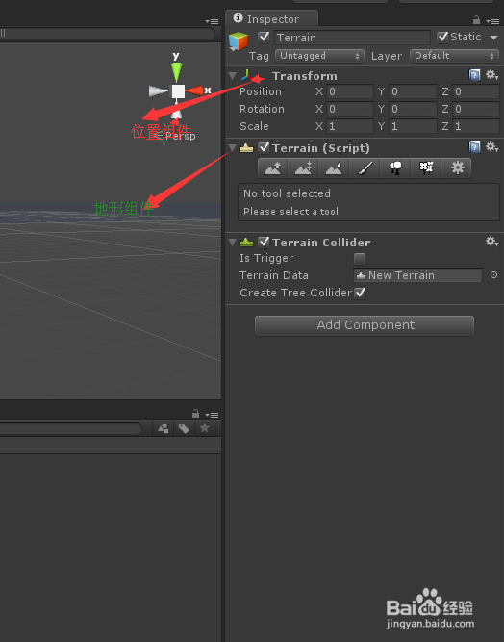Click the Terrain Collider component title
Viewport: 504px width, 642px height.
[321, 243]
